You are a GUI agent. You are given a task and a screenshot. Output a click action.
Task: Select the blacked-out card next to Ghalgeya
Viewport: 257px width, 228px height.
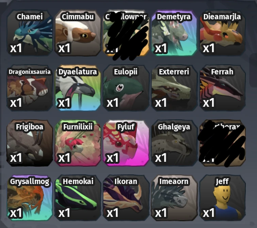coord(222,143)
